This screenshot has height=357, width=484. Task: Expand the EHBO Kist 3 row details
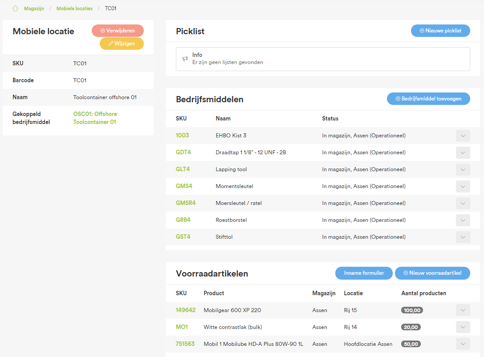[x=463, y=136]
